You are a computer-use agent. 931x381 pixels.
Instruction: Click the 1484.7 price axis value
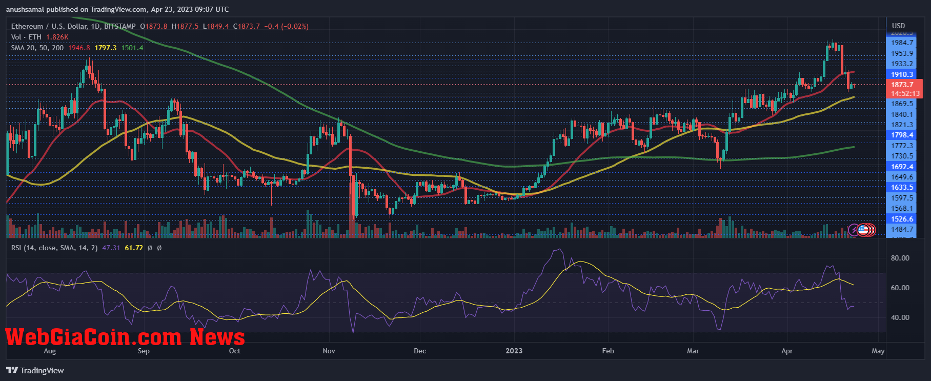tap(902, 229)
